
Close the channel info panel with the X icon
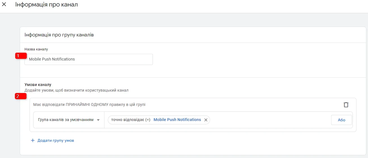(x=4, y=4)
